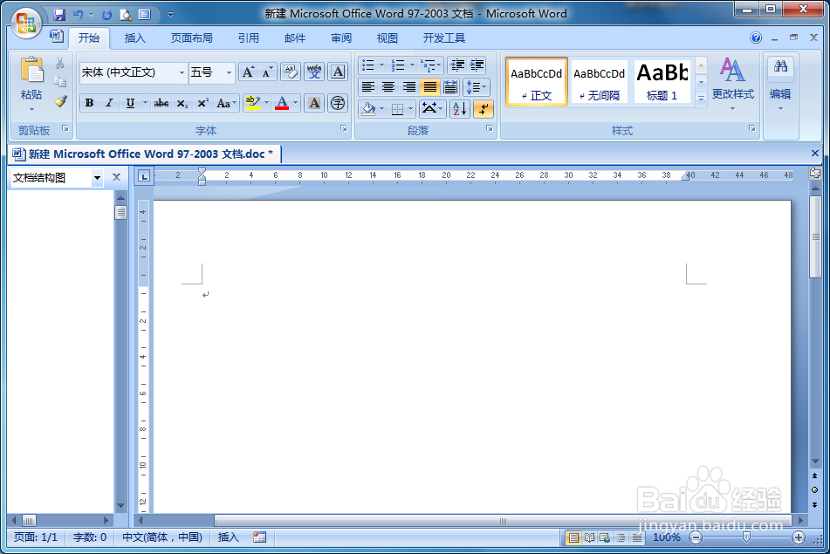
Task: Click the 100% zoom level
Action: (667, 537)
